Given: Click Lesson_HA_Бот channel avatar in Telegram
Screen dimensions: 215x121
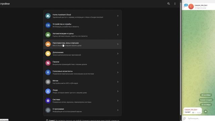Looking at the screenshot, I should click(191, 7).
